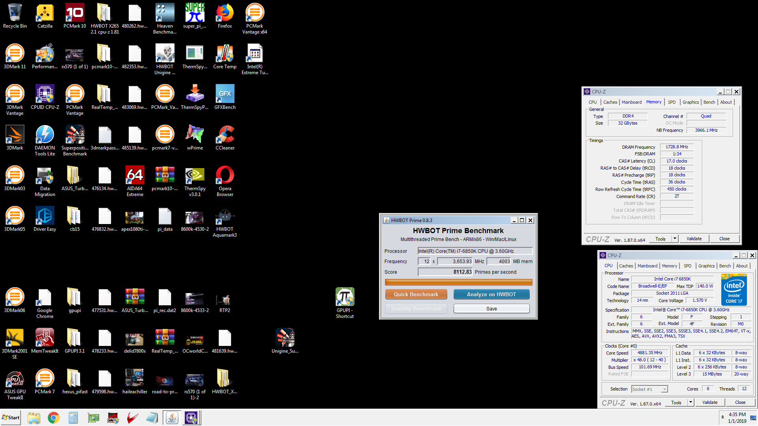Launch CCleaner desktop shortcut

[225, 138]
